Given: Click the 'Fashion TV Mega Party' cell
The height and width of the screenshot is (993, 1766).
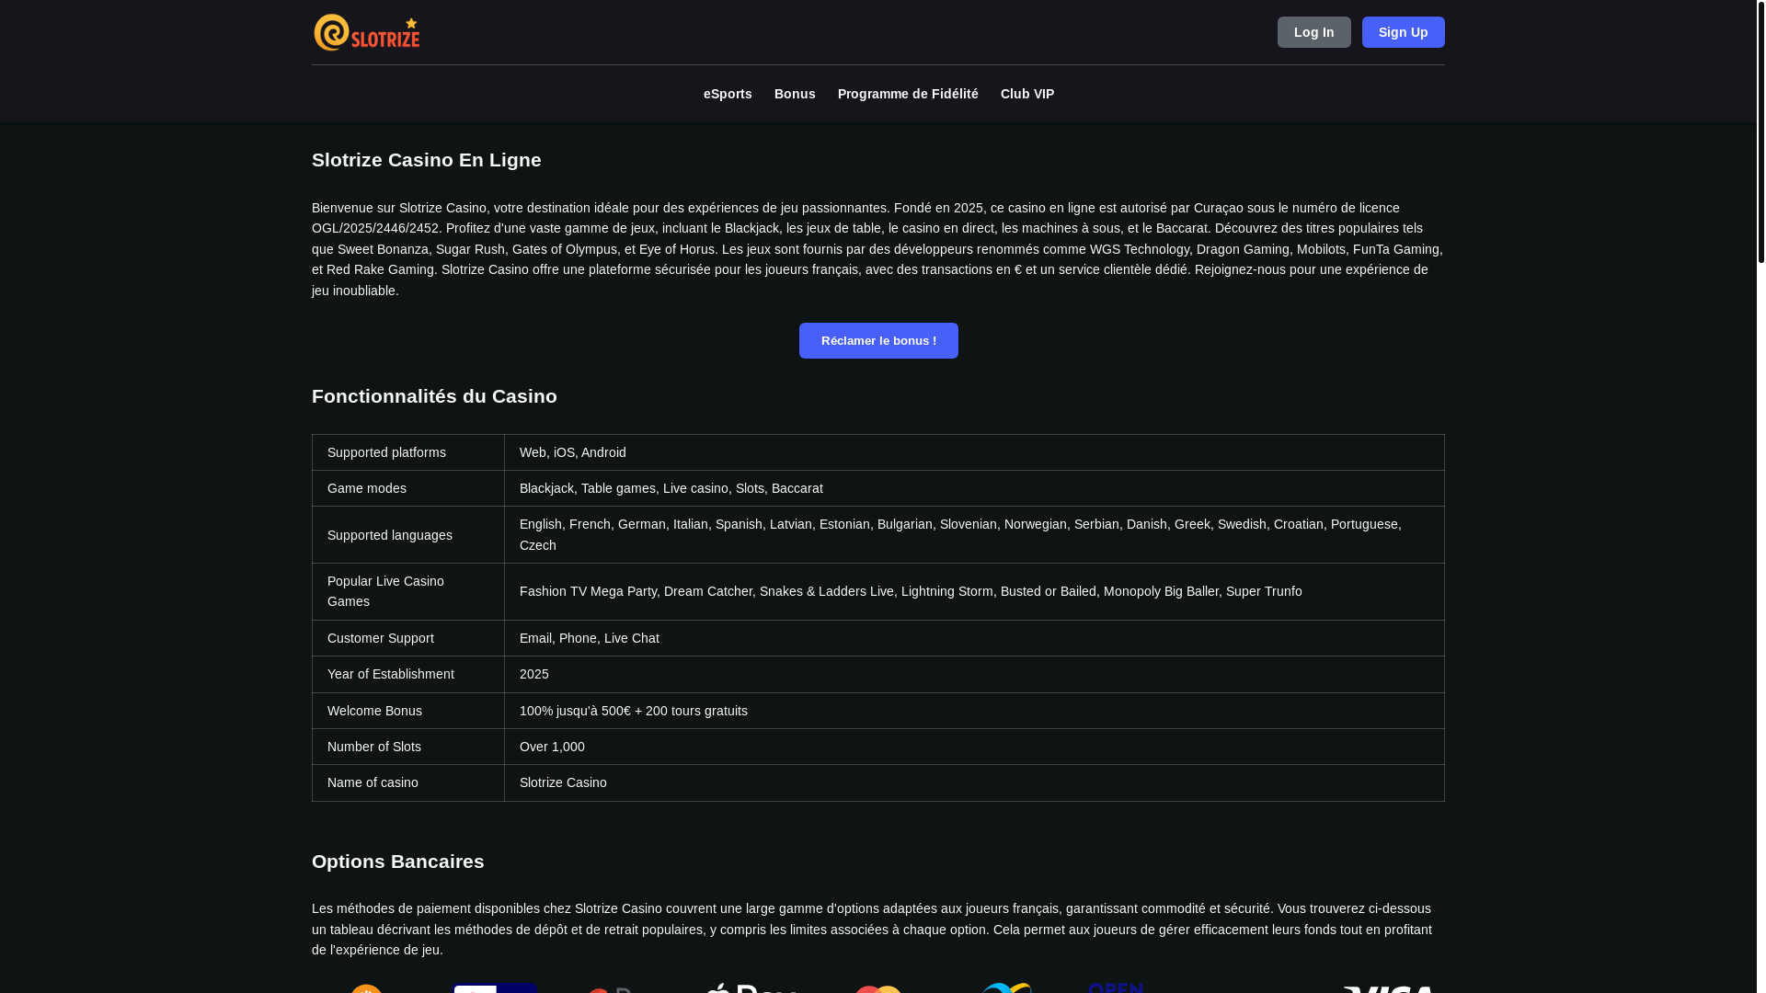Looking at the screenshot, I should click(974, 591).
